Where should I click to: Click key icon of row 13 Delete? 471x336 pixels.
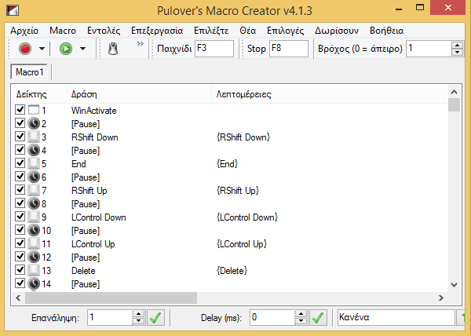coord(34,271)
